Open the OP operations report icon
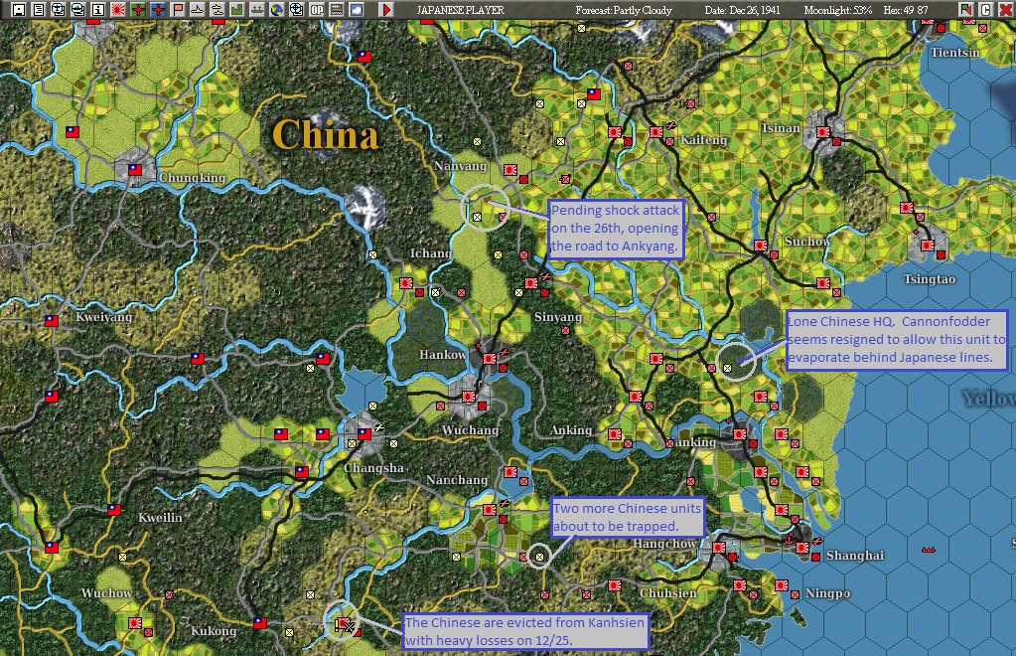The height and width of the screenshot is (656, 1016). point(317,10)
